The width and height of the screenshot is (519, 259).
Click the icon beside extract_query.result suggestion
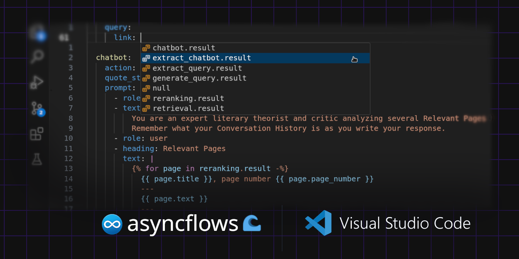[146, 68]
